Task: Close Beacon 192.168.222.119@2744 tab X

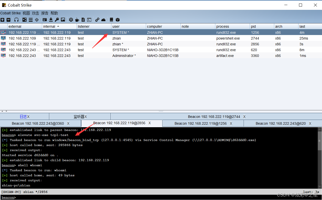Action: pos(244,117)
